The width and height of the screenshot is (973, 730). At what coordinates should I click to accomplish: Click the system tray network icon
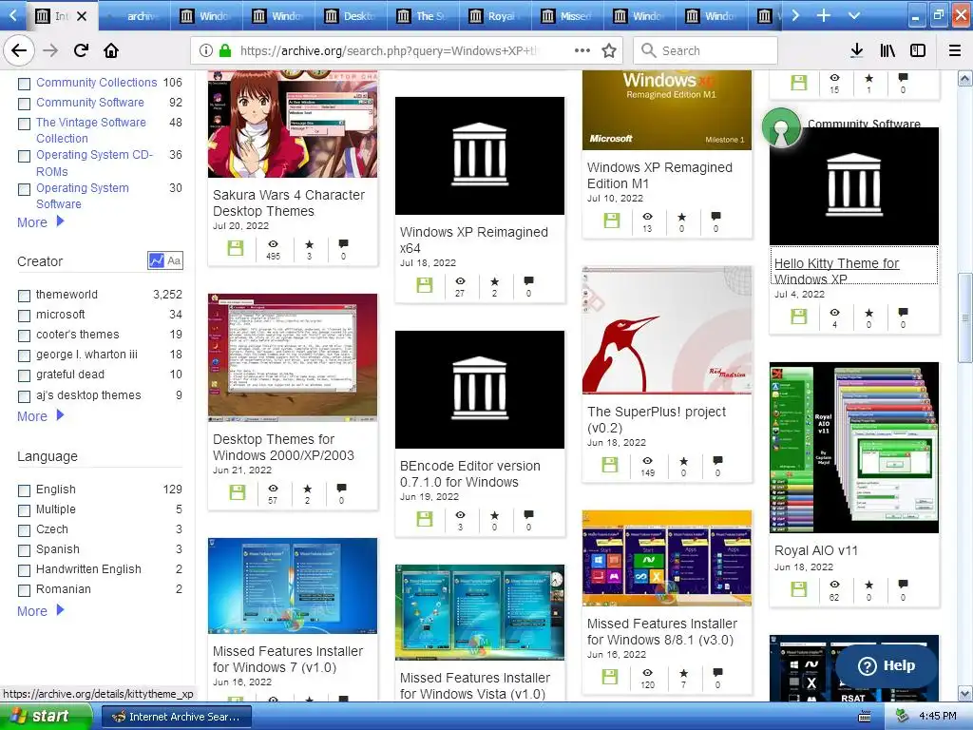(x=902, y=716)
